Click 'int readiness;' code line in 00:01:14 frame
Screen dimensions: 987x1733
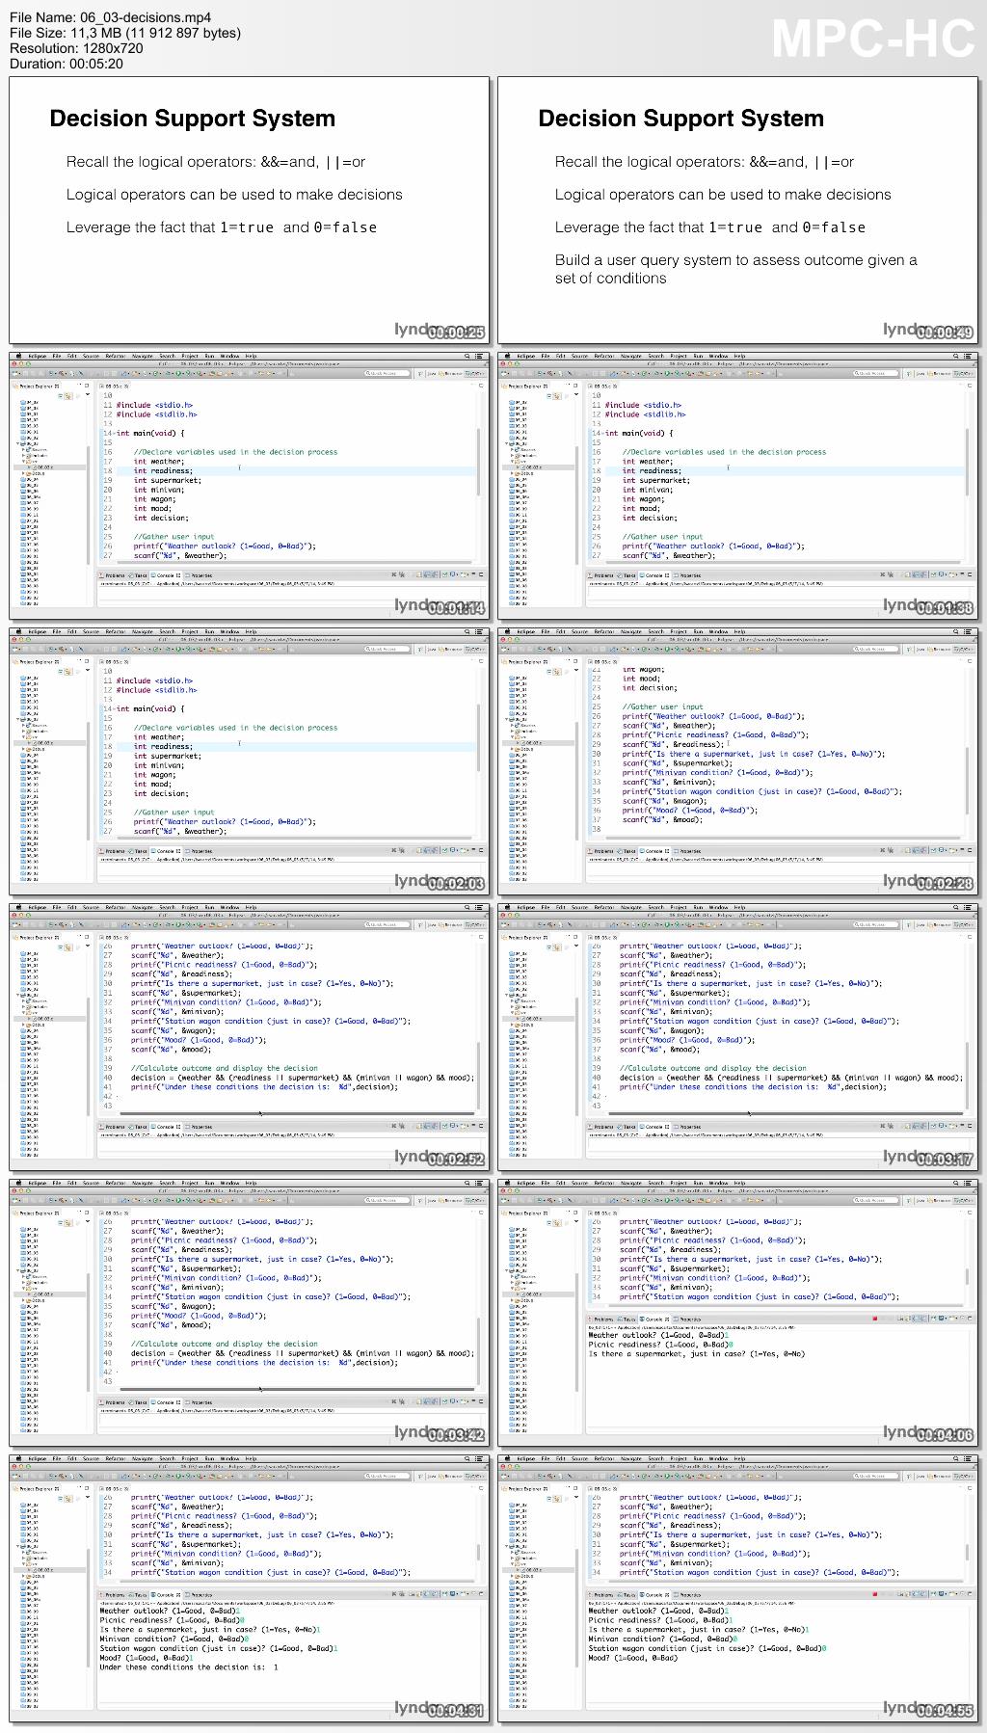163,470
